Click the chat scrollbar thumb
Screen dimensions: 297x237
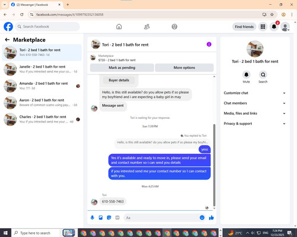214,165
